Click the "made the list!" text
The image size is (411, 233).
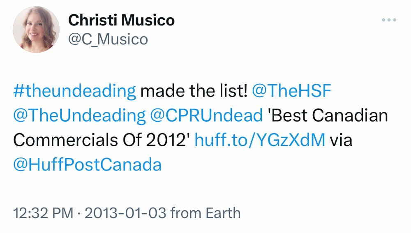tap(194, 91)
